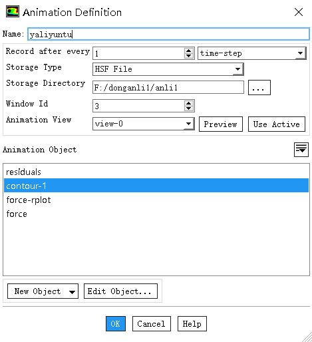Click the Window Id value field
The image size is (312, 342).
point(138,106)
